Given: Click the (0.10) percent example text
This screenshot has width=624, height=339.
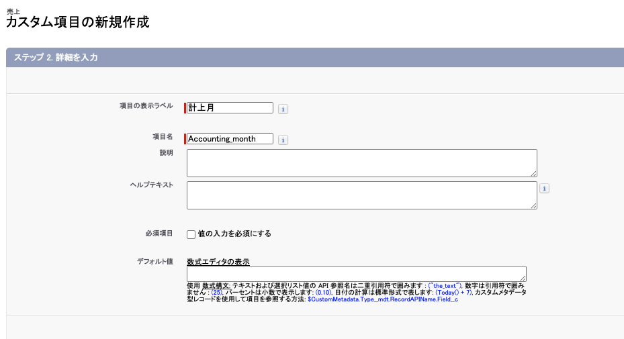Looking at the screenshot, I should point(323,293).
